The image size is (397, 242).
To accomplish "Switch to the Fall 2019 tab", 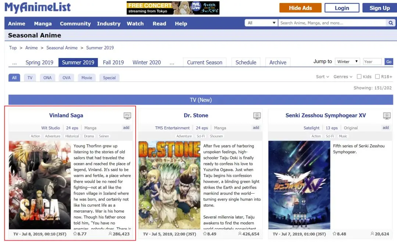I will coord(113,62).
